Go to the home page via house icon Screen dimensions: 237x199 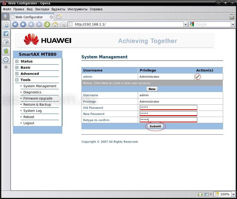pyautogui.click(x=55, y=24)
